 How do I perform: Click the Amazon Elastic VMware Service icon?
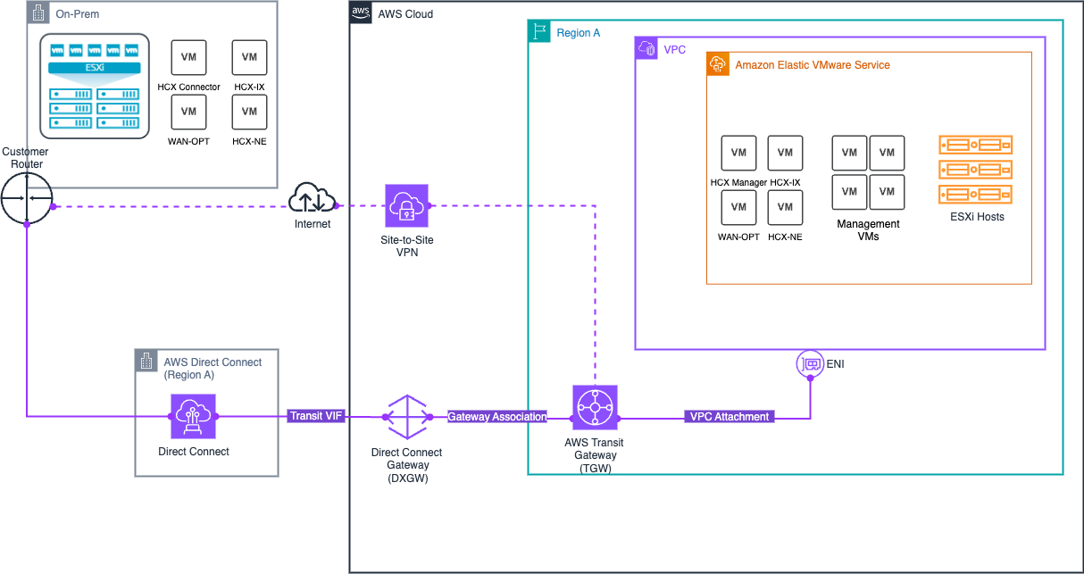[x=718, y=64]
